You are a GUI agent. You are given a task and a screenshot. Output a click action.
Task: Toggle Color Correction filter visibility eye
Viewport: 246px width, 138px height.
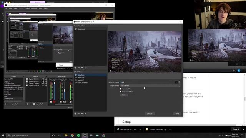[x=76, y=82]
